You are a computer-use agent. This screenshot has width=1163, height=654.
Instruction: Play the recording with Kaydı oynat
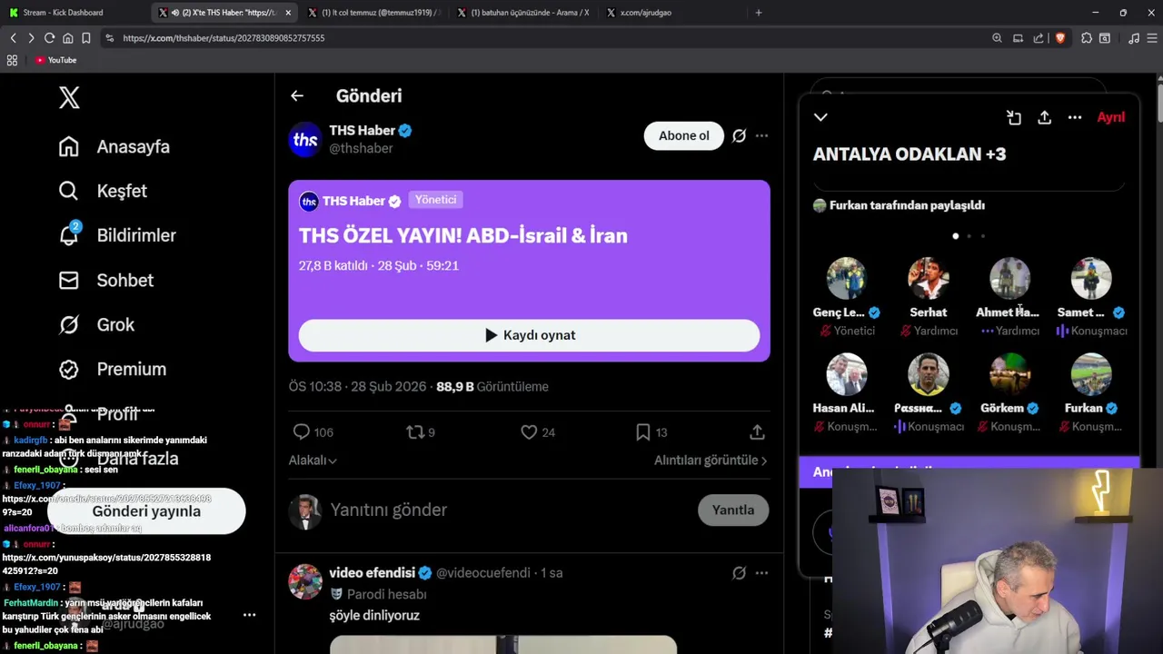coord(529,335)
